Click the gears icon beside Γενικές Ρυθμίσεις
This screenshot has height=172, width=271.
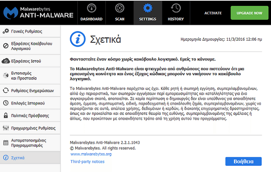coord(6,31)
